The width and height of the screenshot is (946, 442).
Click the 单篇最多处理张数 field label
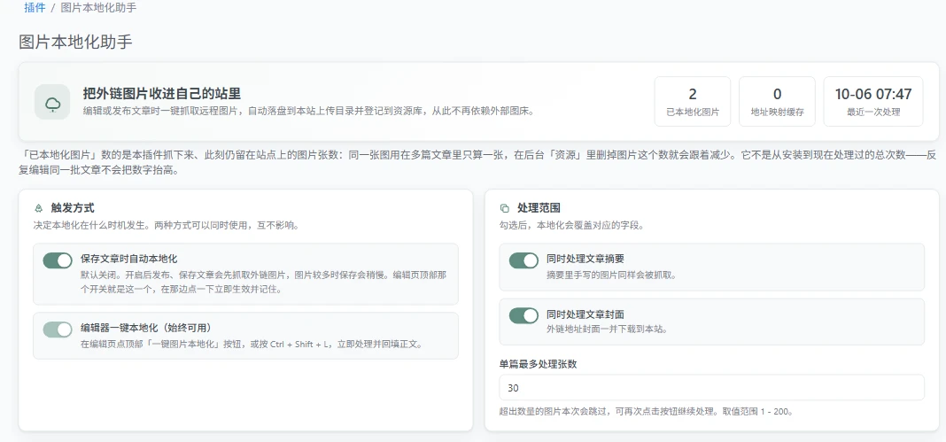click(x=538, y=364)
